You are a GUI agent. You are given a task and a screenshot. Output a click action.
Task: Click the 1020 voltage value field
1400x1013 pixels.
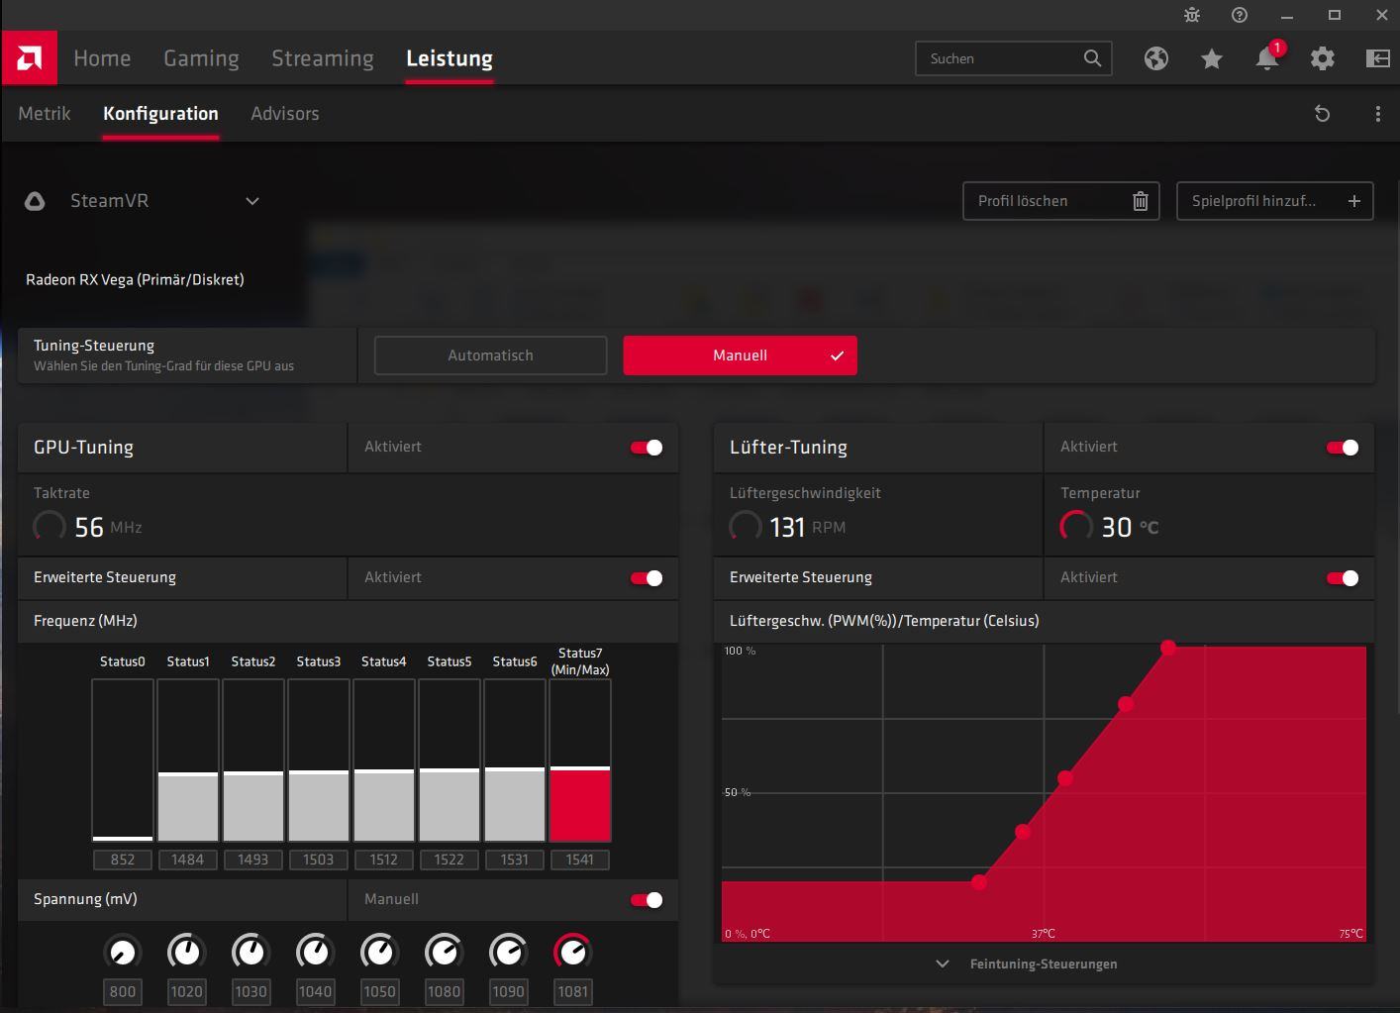tap(186, 991)
